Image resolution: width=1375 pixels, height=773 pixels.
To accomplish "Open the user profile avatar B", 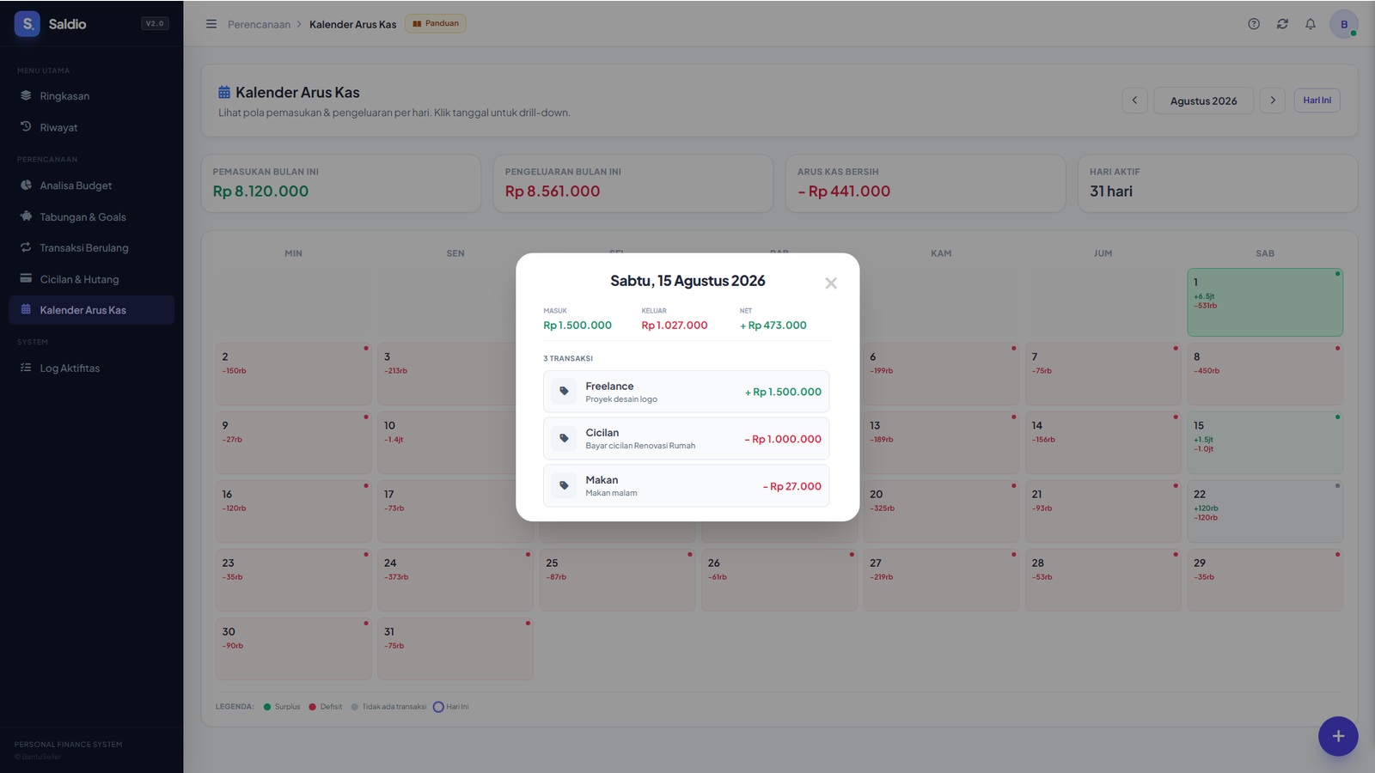I will tap(1344, 24).
